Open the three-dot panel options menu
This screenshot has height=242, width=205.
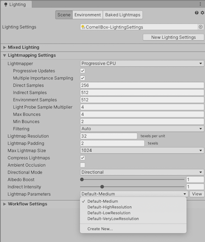point(200,4)
